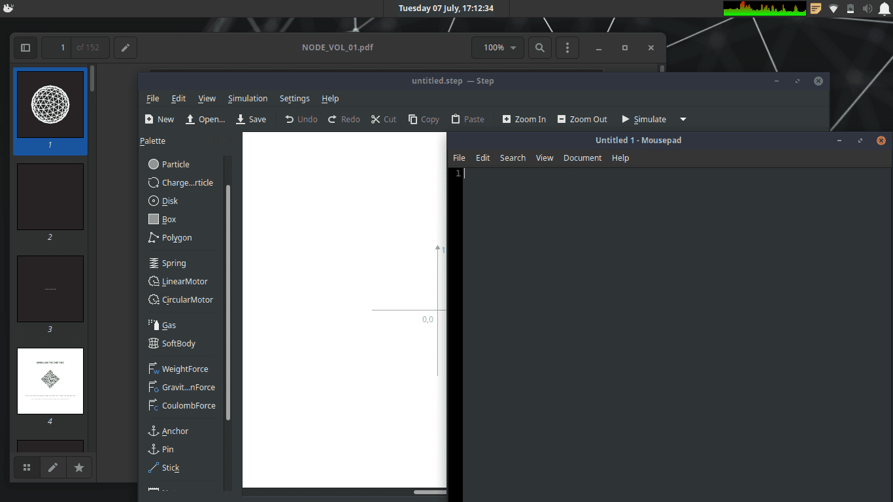Click the PDF page number field
This screenshot has height=502, width=893.
coord(57,48)
